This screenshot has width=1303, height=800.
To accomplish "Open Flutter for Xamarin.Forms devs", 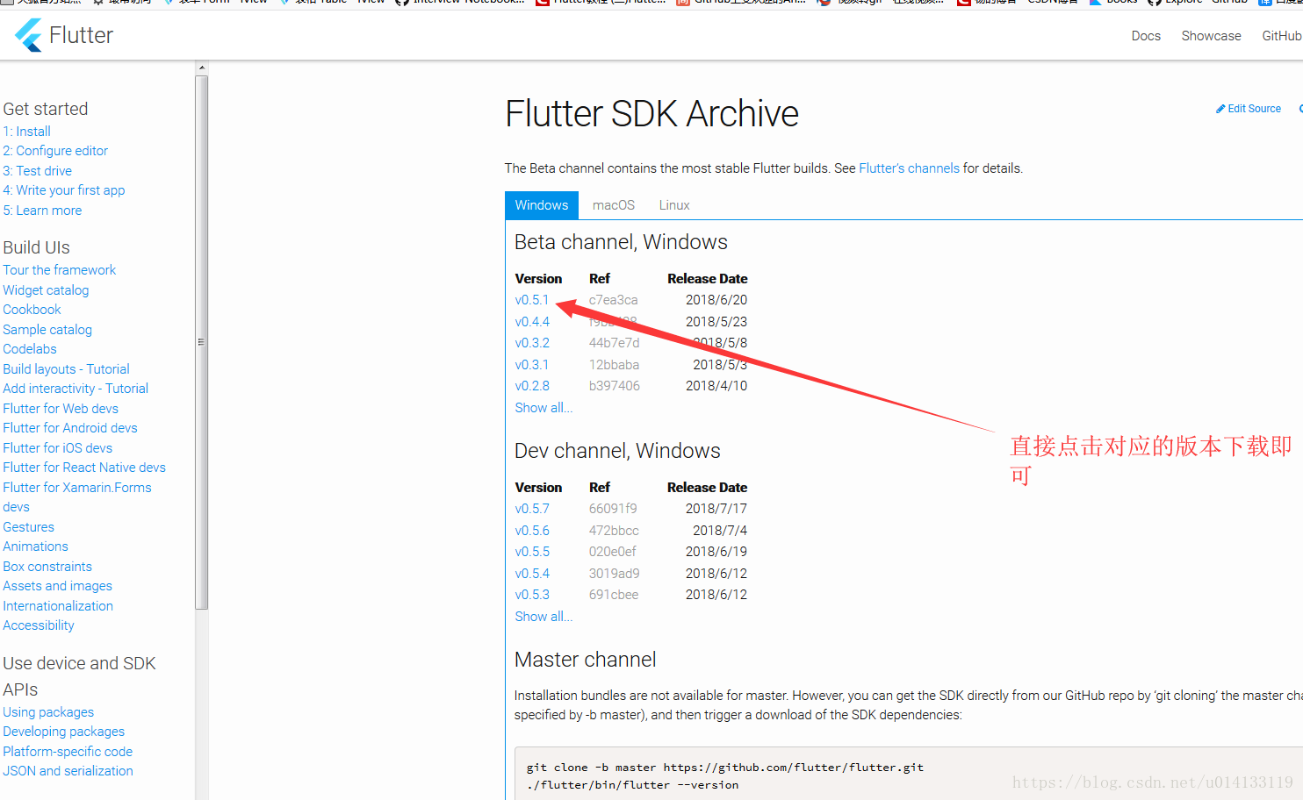I will (x=77, y=497).
